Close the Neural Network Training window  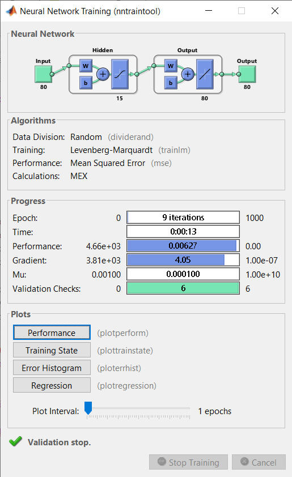274,11
